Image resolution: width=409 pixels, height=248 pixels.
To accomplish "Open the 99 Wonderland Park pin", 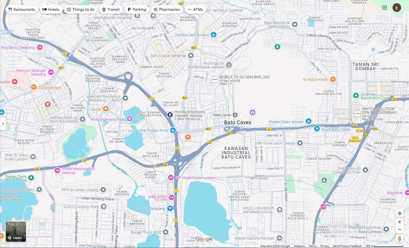I will pyautogui.click(x=130, y=119).
